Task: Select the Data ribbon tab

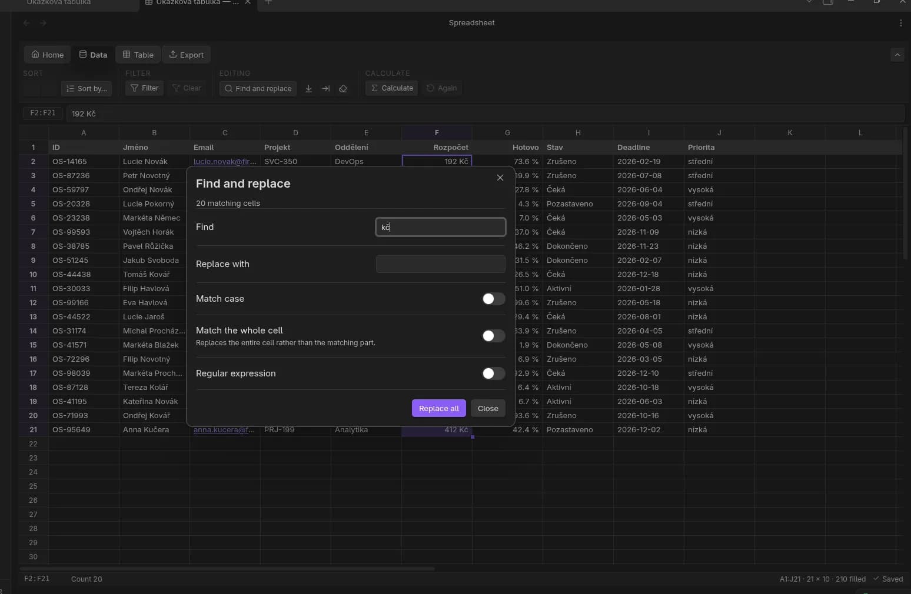Action: (93, 55)
